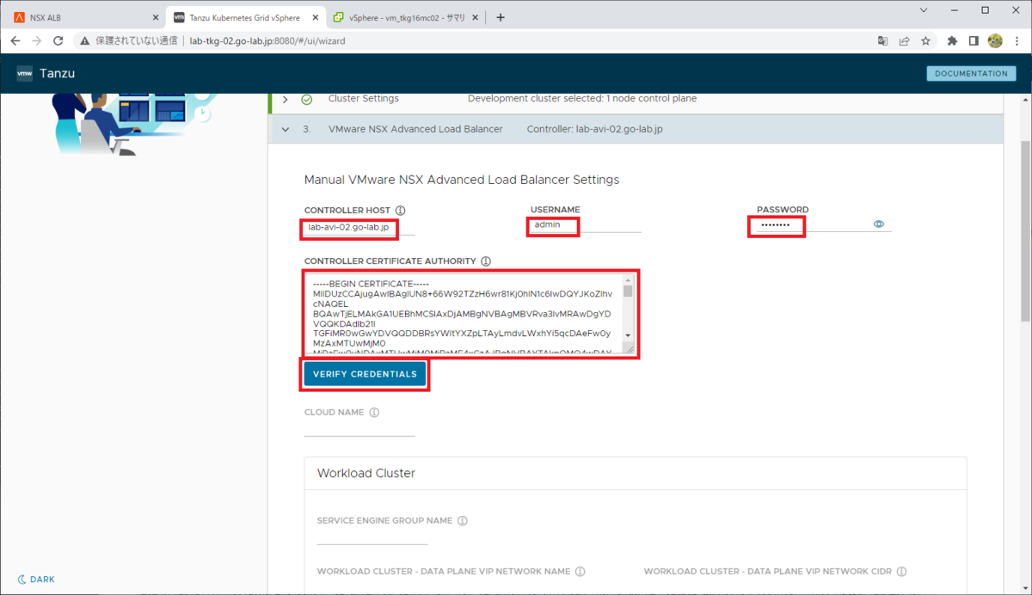Reload the page with refresh icon

pos(58,40)
